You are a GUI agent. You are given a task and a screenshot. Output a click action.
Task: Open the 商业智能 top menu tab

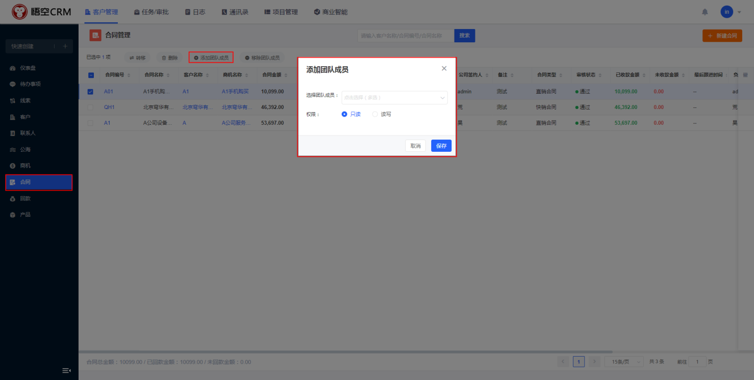(x=331, y=12)
